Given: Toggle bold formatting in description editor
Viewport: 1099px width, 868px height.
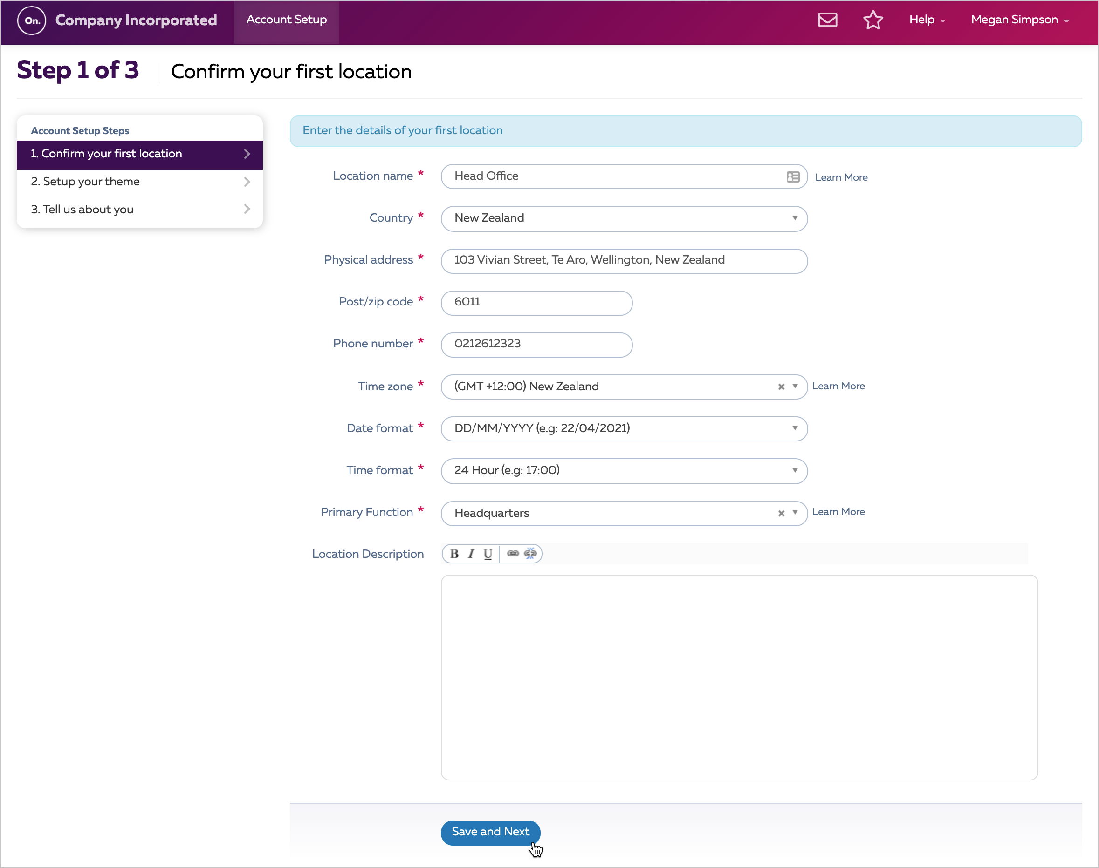Looking at the screenshot, I should (x=454, y=554).
